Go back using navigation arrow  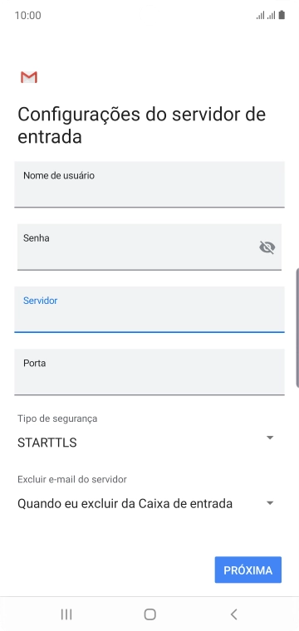coord(234,614)
